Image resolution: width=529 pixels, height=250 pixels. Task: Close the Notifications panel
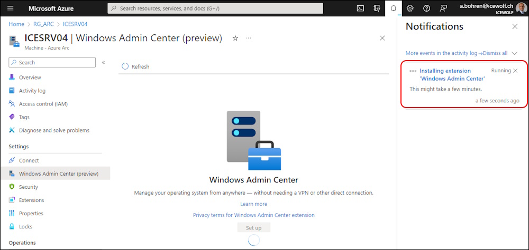[x=515, y=26]
